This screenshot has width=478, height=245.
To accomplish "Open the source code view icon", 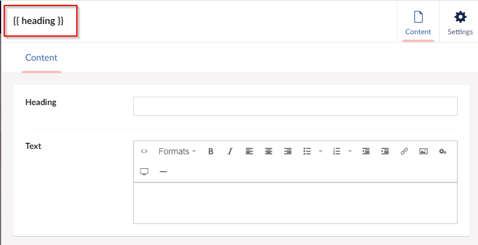I will click(144, 151).
